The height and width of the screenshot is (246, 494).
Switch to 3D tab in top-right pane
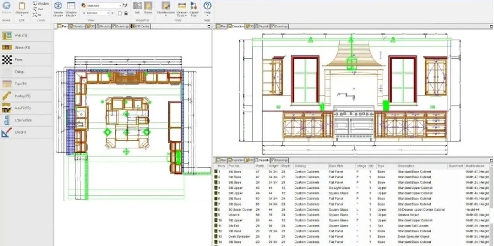point(250,26)
